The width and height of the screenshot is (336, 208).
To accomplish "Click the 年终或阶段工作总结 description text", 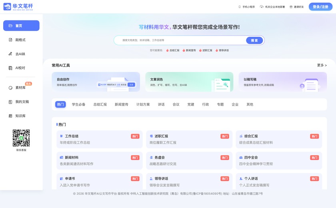I will point(75,142).
